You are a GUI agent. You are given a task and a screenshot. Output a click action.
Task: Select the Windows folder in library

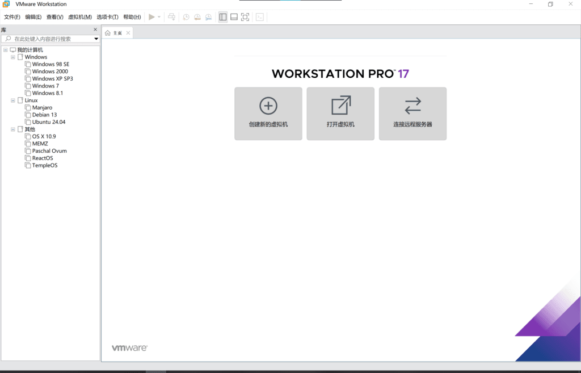click(x=36, y=57)
